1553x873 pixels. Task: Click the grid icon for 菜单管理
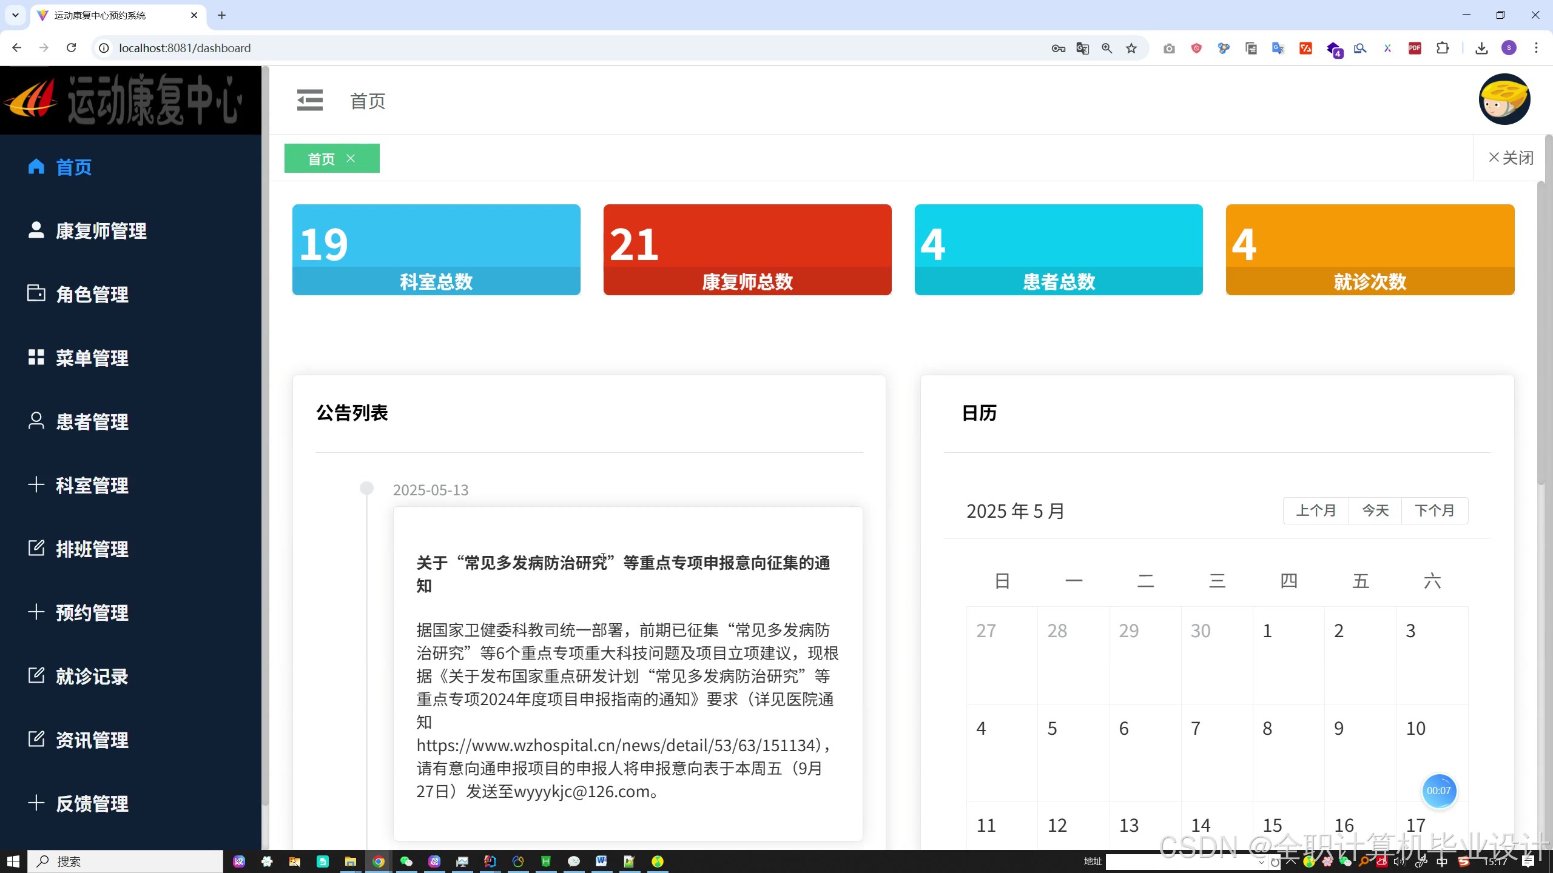36,357
